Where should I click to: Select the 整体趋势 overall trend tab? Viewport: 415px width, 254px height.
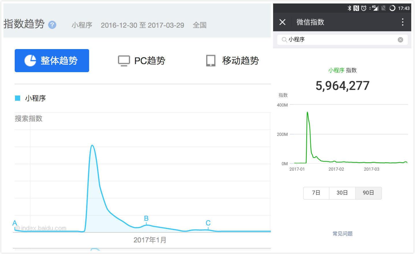pyautogui.click(x=52, y=61)
